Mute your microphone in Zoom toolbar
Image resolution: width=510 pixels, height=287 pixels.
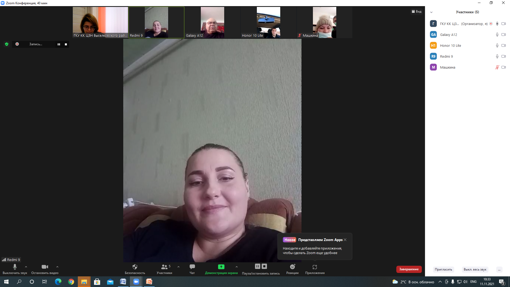pyautogui.click(x=15, y=269)
